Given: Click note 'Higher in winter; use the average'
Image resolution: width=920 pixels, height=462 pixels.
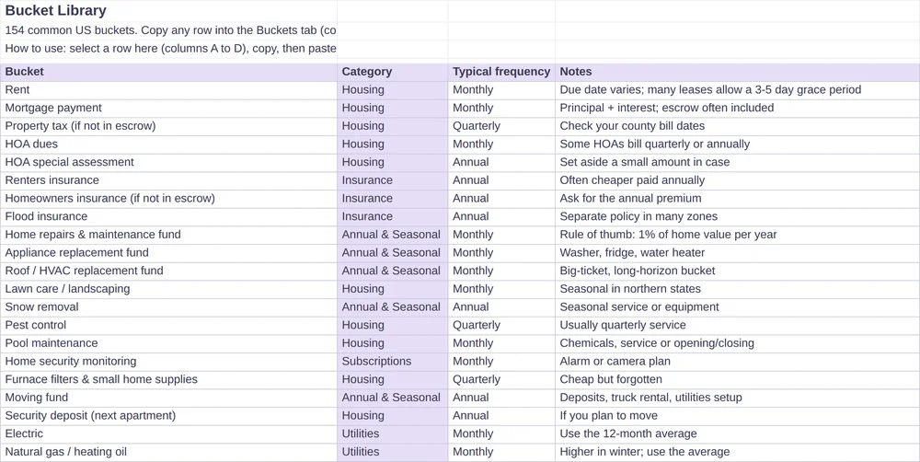Looking at the screenshot, I should [738, 452].
